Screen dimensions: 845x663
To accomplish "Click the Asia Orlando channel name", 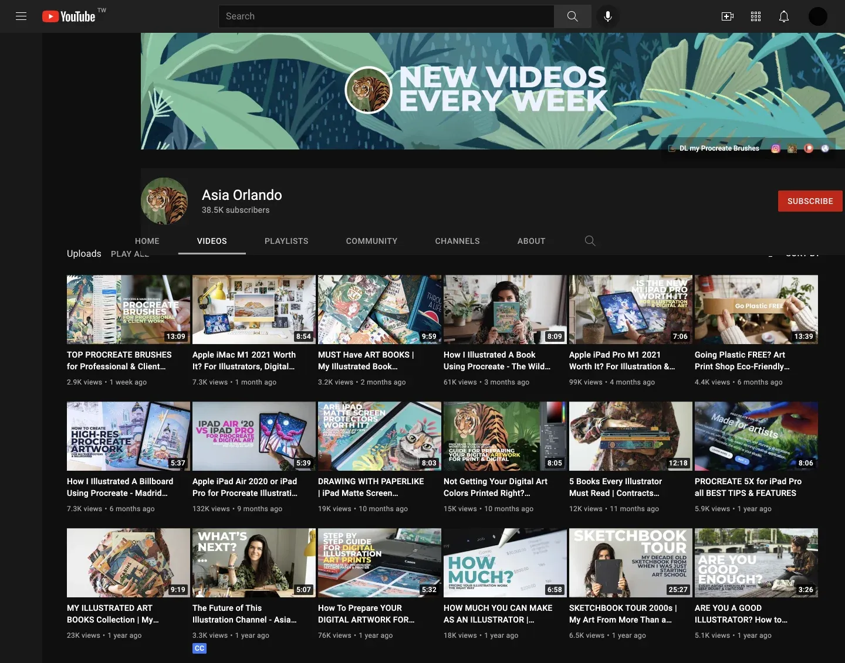I will pos(242,195).
